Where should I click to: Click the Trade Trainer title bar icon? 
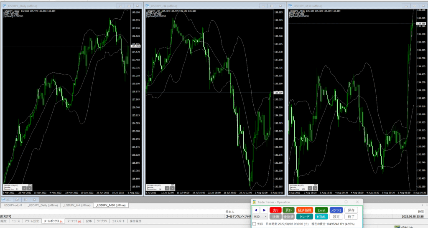coord(254,202)
